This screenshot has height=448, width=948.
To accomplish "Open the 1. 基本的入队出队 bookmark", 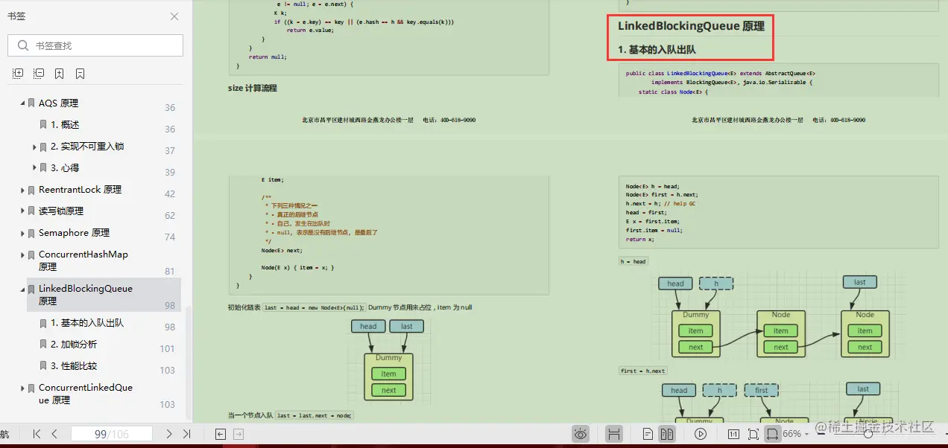I will pyautogui.click(x=87, y=323).
